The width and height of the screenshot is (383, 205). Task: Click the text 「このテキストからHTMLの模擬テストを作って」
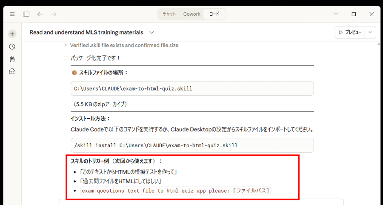tap(128, 172)
